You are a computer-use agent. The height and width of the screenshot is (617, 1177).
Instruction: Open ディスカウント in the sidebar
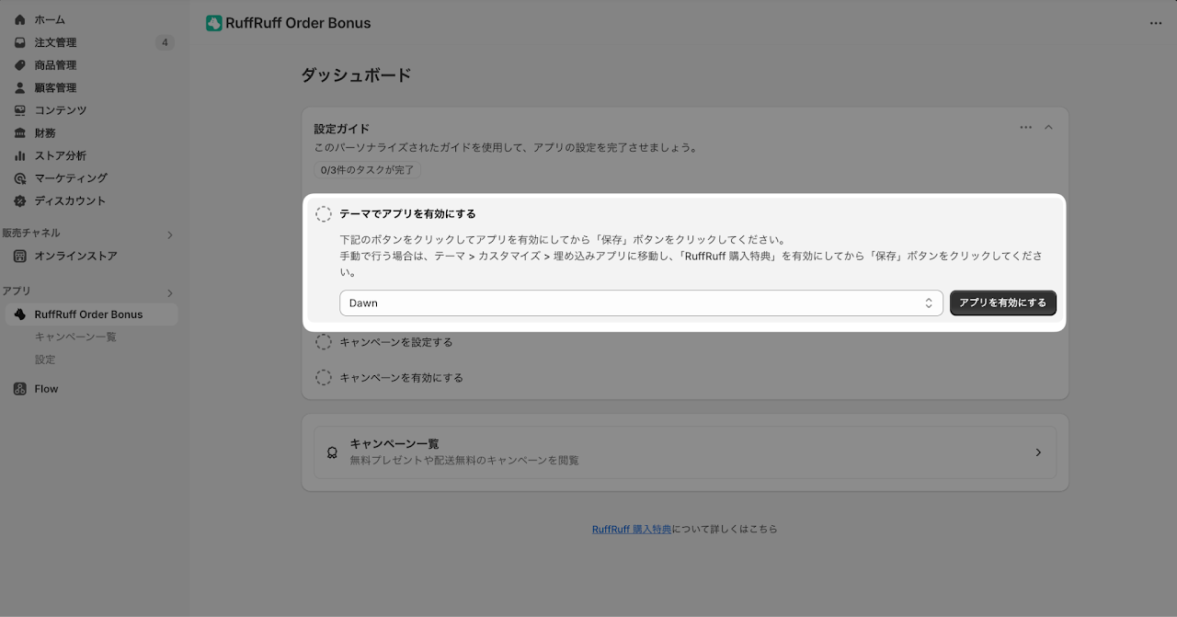(71, 200)
